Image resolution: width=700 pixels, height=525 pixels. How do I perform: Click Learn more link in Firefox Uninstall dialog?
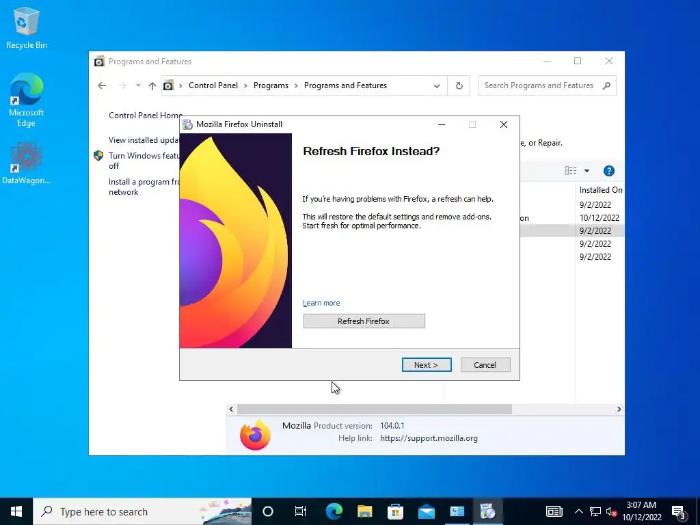(x=321, y=303)
